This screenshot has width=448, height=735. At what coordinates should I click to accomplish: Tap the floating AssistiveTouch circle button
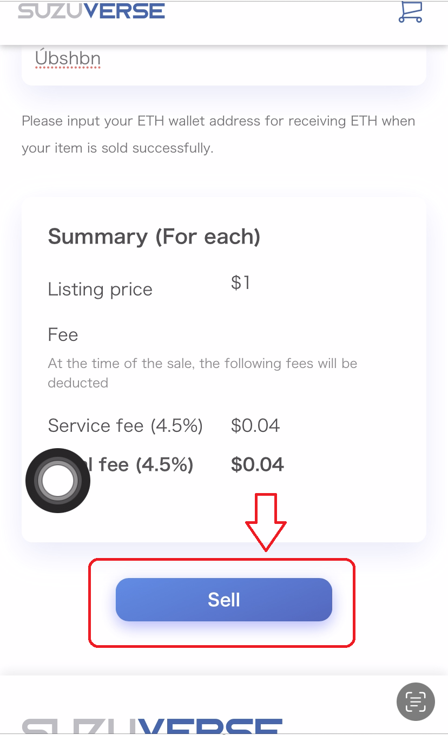[58, 480]
